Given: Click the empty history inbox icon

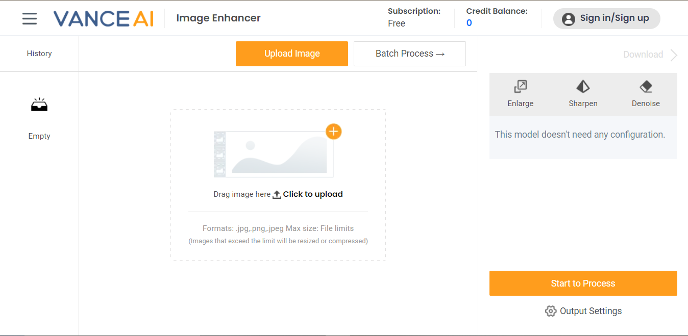Looking at the screenshot, I should pos(39,105).
